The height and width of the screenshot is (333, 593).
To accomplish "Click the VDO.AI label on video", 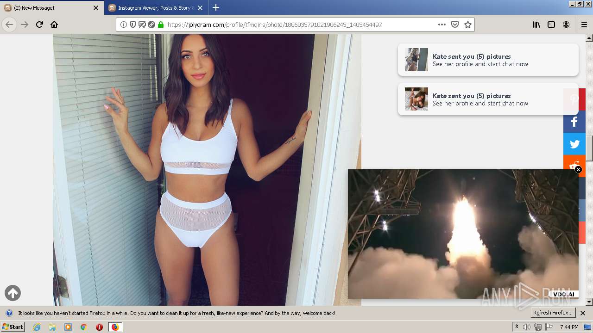I will pos(563,294).
